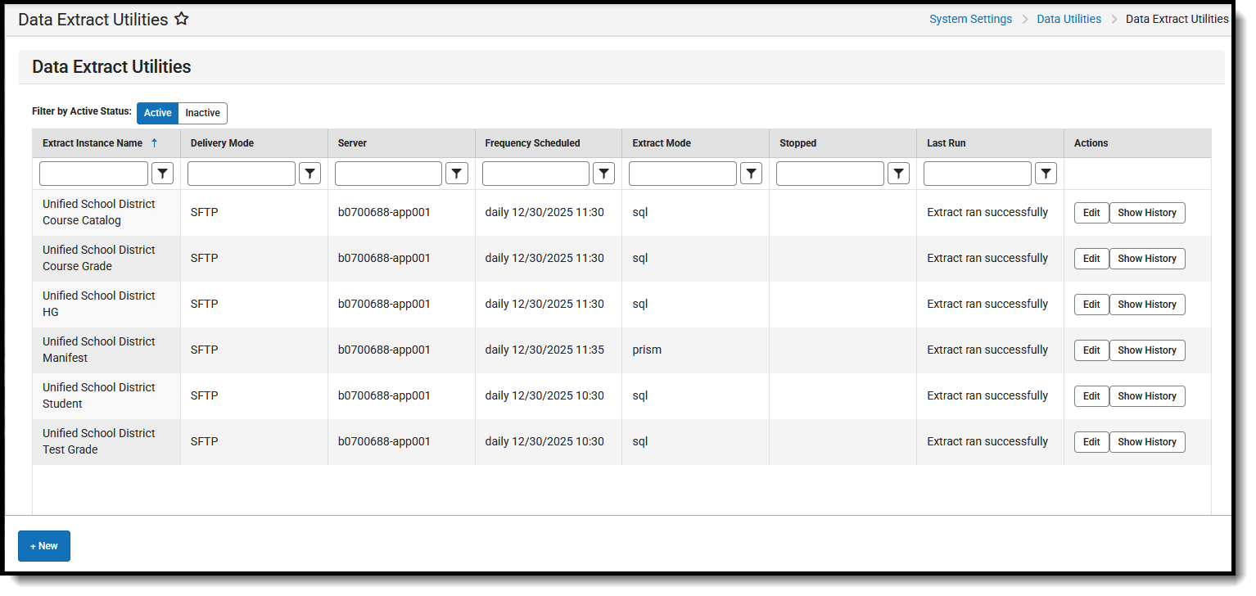Show history for the Student extract
1256x596 pixels.
pos(1147,395)
